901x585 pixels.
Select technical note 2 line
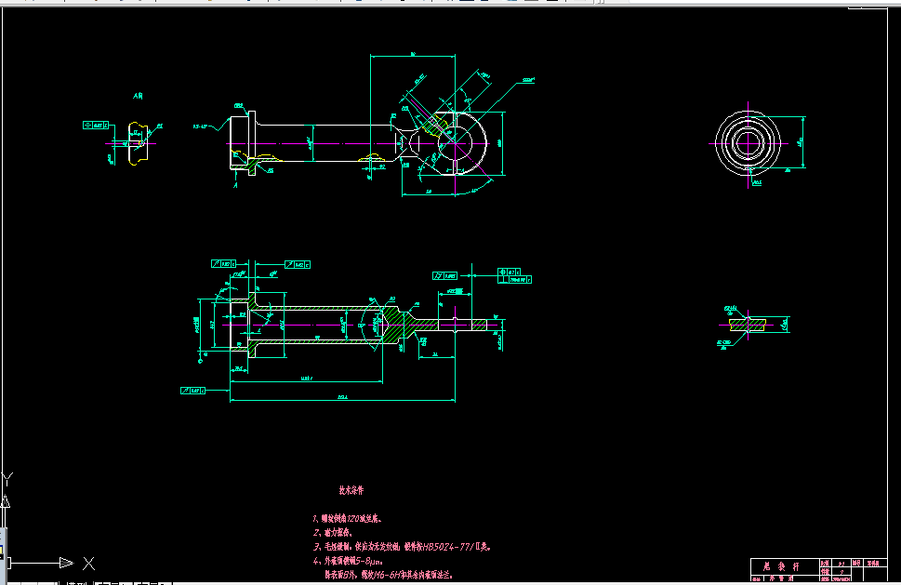click(333, 533)
